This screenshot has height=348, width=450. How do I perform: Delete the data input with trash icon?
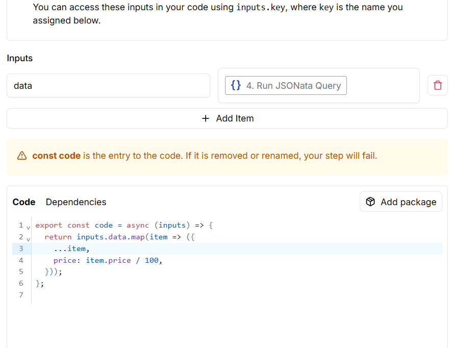point(437,85)
